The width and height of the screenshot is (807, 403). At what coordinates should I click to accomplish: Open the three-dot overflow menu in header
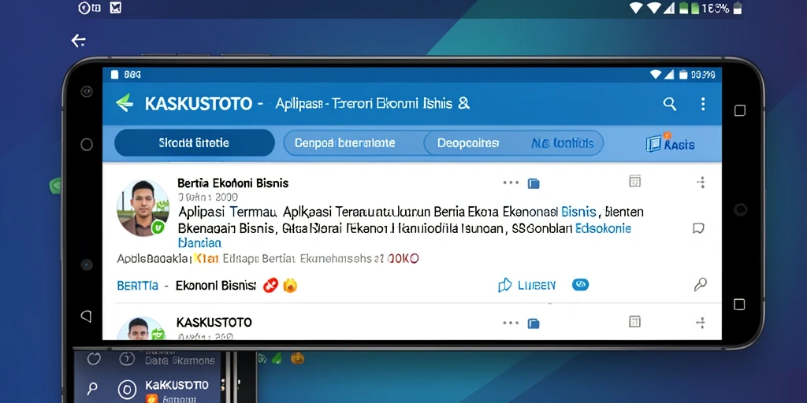(x=703, y=104)
